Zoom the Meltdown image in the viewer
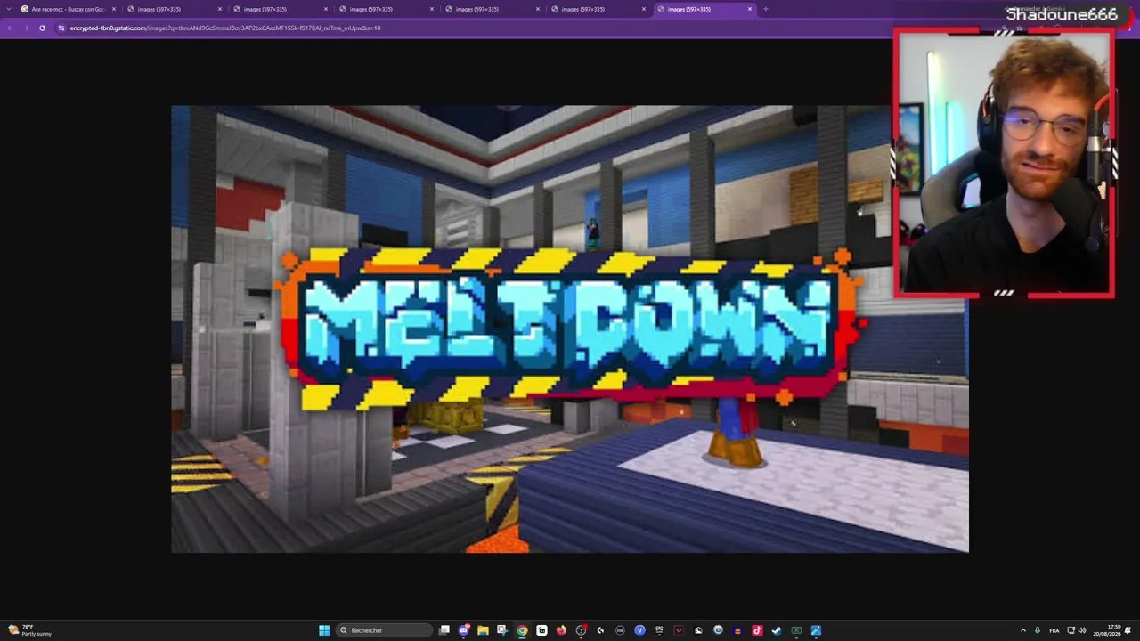The width and height of the screenshot is (1140, 641). pyautogui.click(x=570, y=329)
